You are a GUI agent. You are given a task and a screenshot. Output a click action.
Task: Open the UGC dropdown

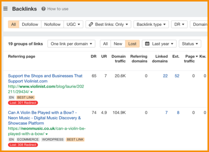coord(73,24)
